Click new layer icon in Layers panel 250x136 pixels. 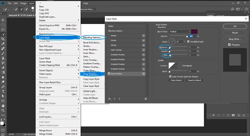point(239,115)
